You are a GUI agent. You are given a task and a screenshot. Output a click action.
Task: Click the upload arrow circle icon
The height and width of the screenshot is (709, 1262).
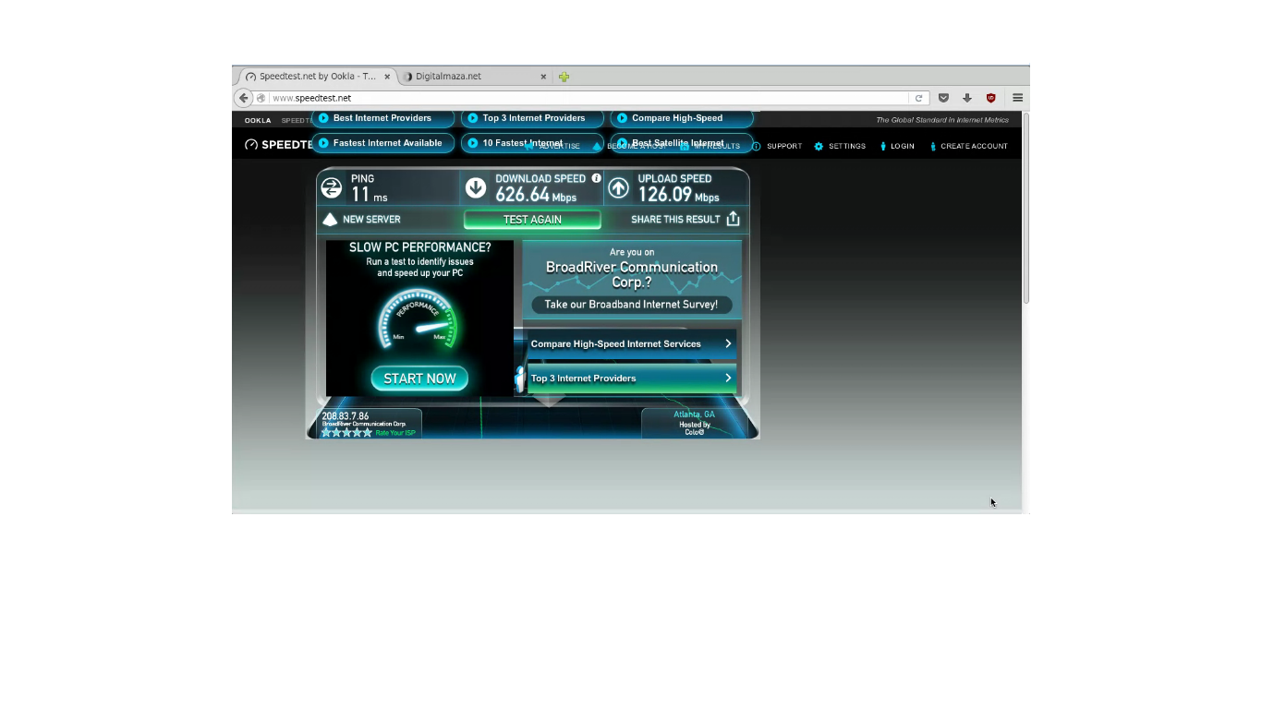(x=618, y=188)
